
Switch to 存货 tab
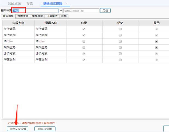(x=30, y=4)
